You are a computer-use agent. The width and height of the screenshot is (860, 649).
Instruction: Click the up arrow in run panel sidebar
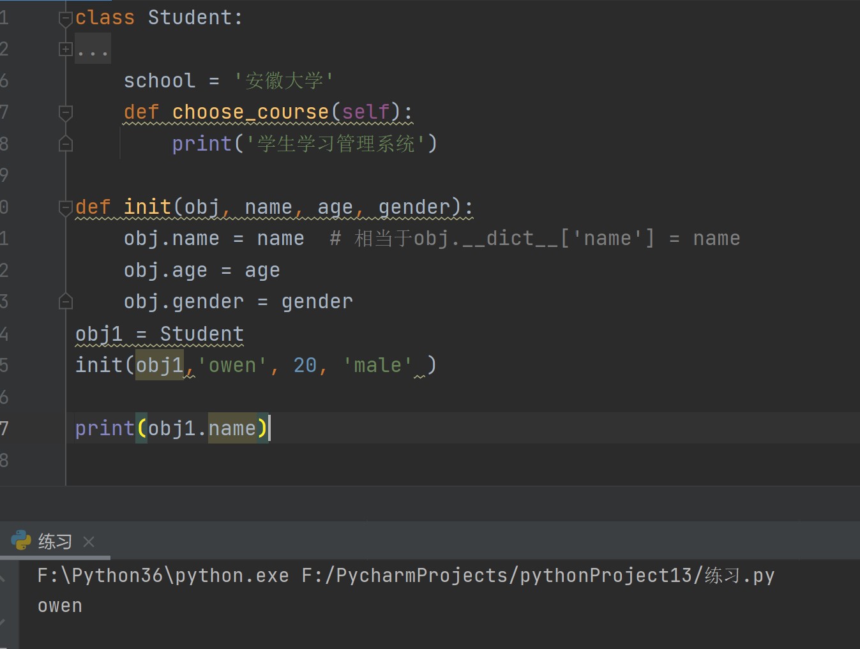point(3,578)
